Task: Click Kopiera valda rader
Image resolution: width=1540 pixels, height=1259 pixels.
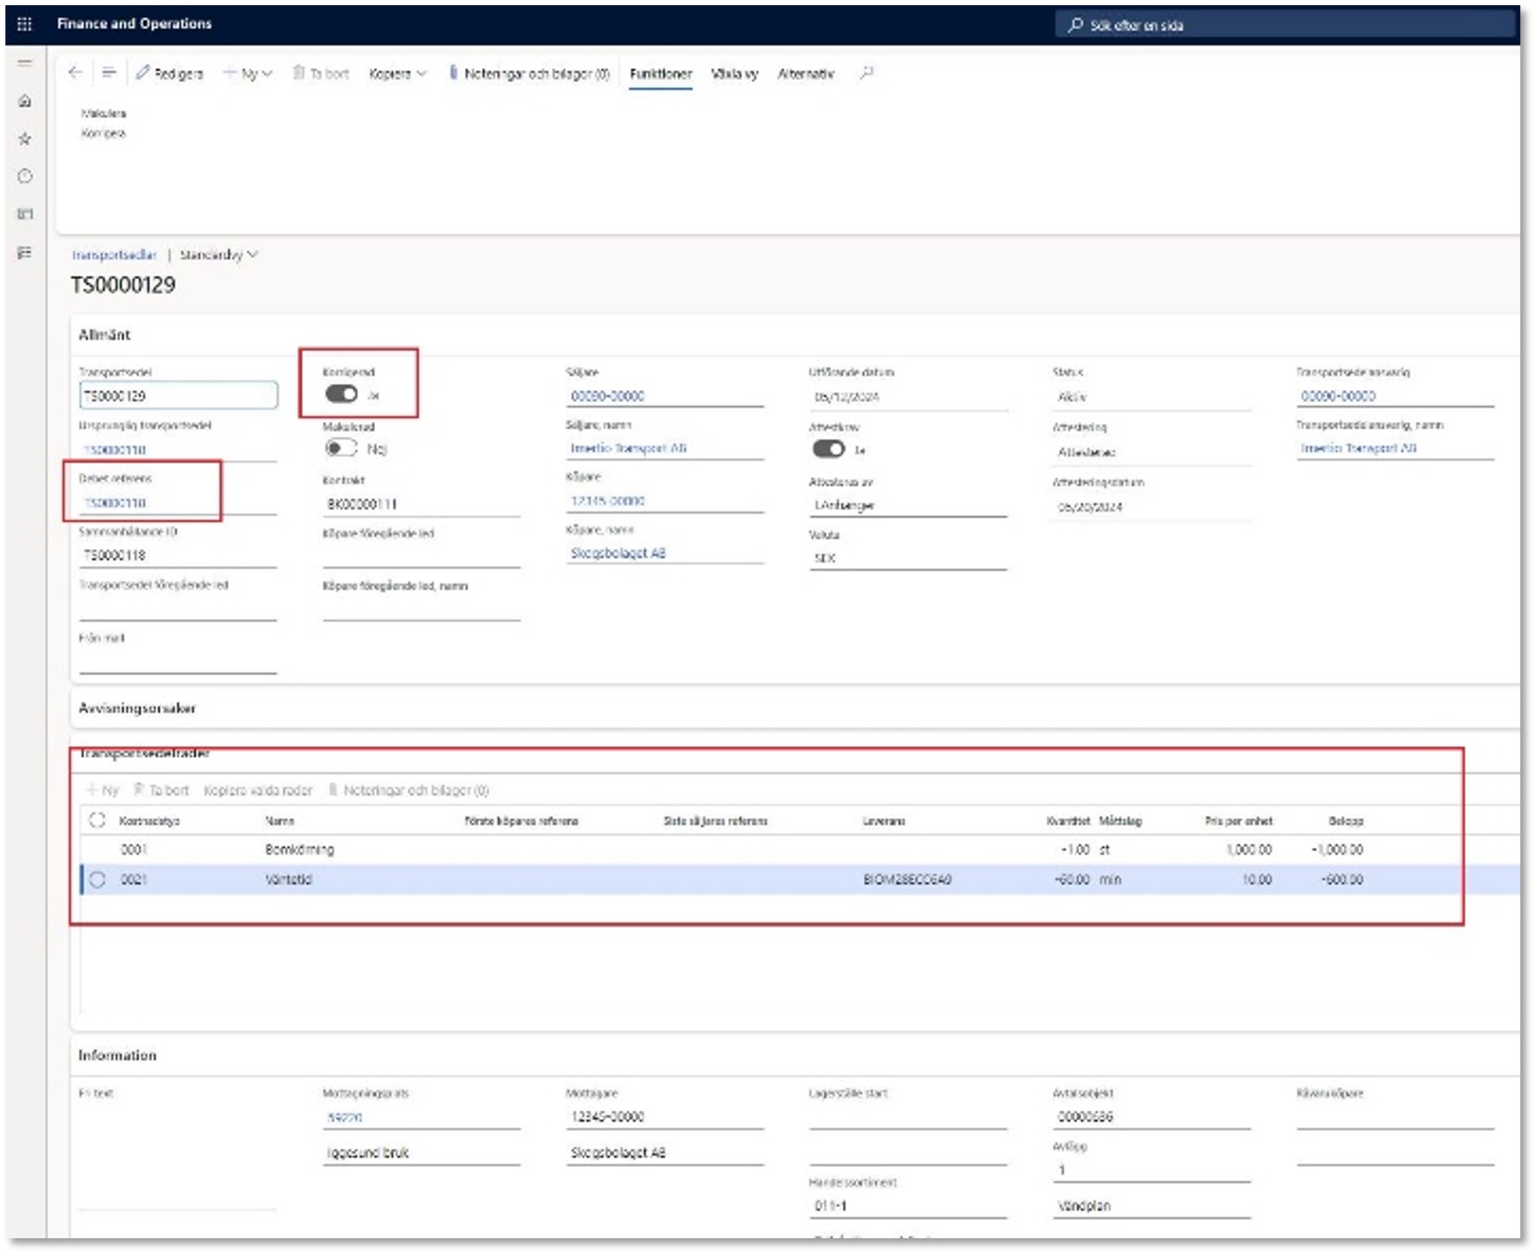Action: coord(258,791)
